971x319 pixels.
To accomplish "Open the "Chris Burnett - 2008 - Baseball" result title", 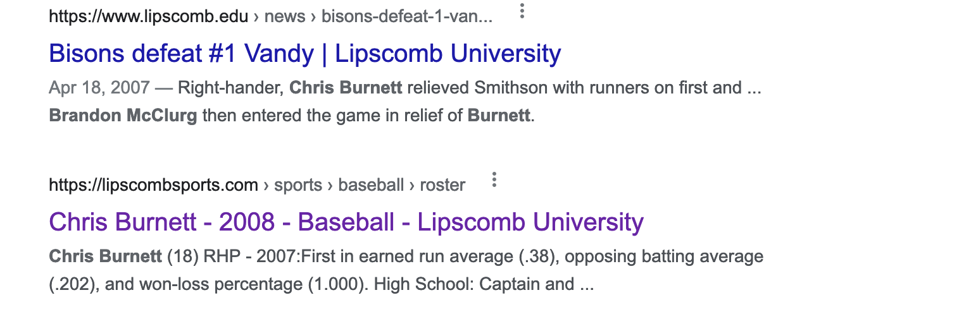I will point(346,222).
